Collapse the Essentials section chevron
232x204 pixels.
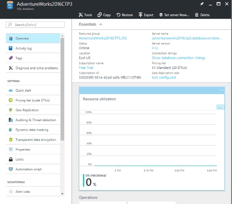pyautogui.click(x=101, y=24)
